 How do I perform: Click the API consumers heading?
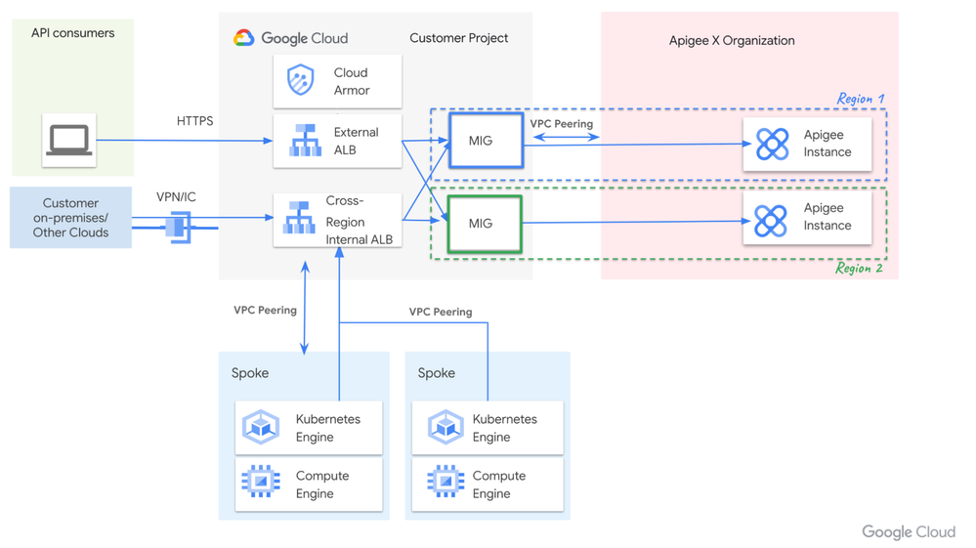click(73, 33)
